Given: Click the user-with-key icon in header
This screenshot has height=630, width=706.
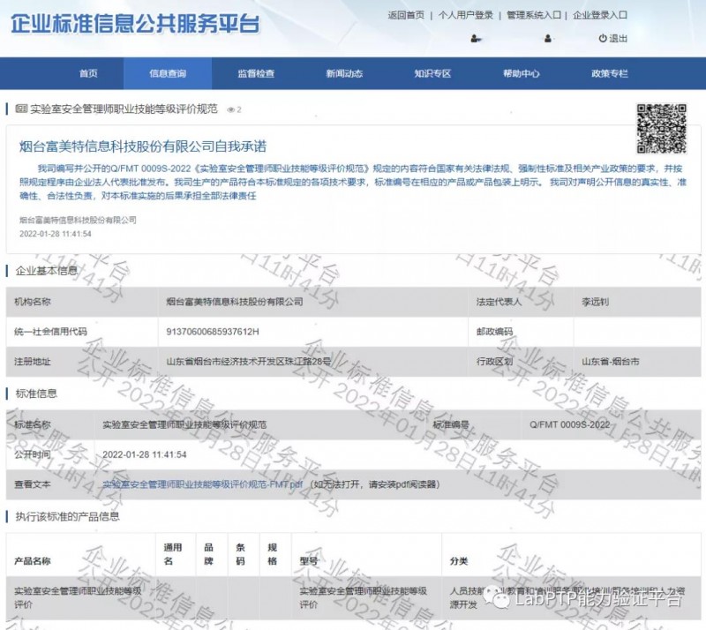Looking at the screenshot, I should tap(476, 38).
